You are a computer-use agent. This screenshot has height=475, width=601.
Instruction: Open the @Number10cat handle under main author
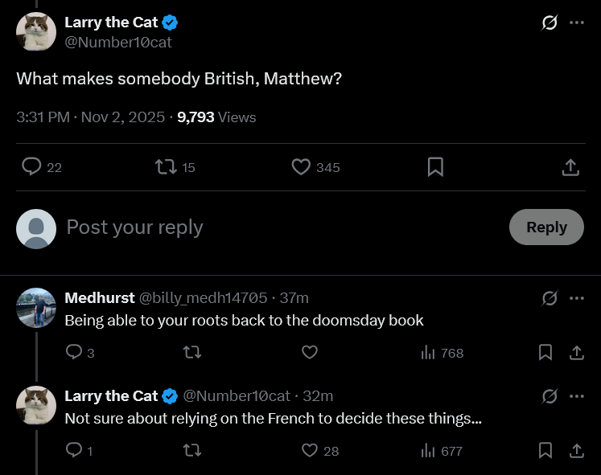(x=118, y=43)
